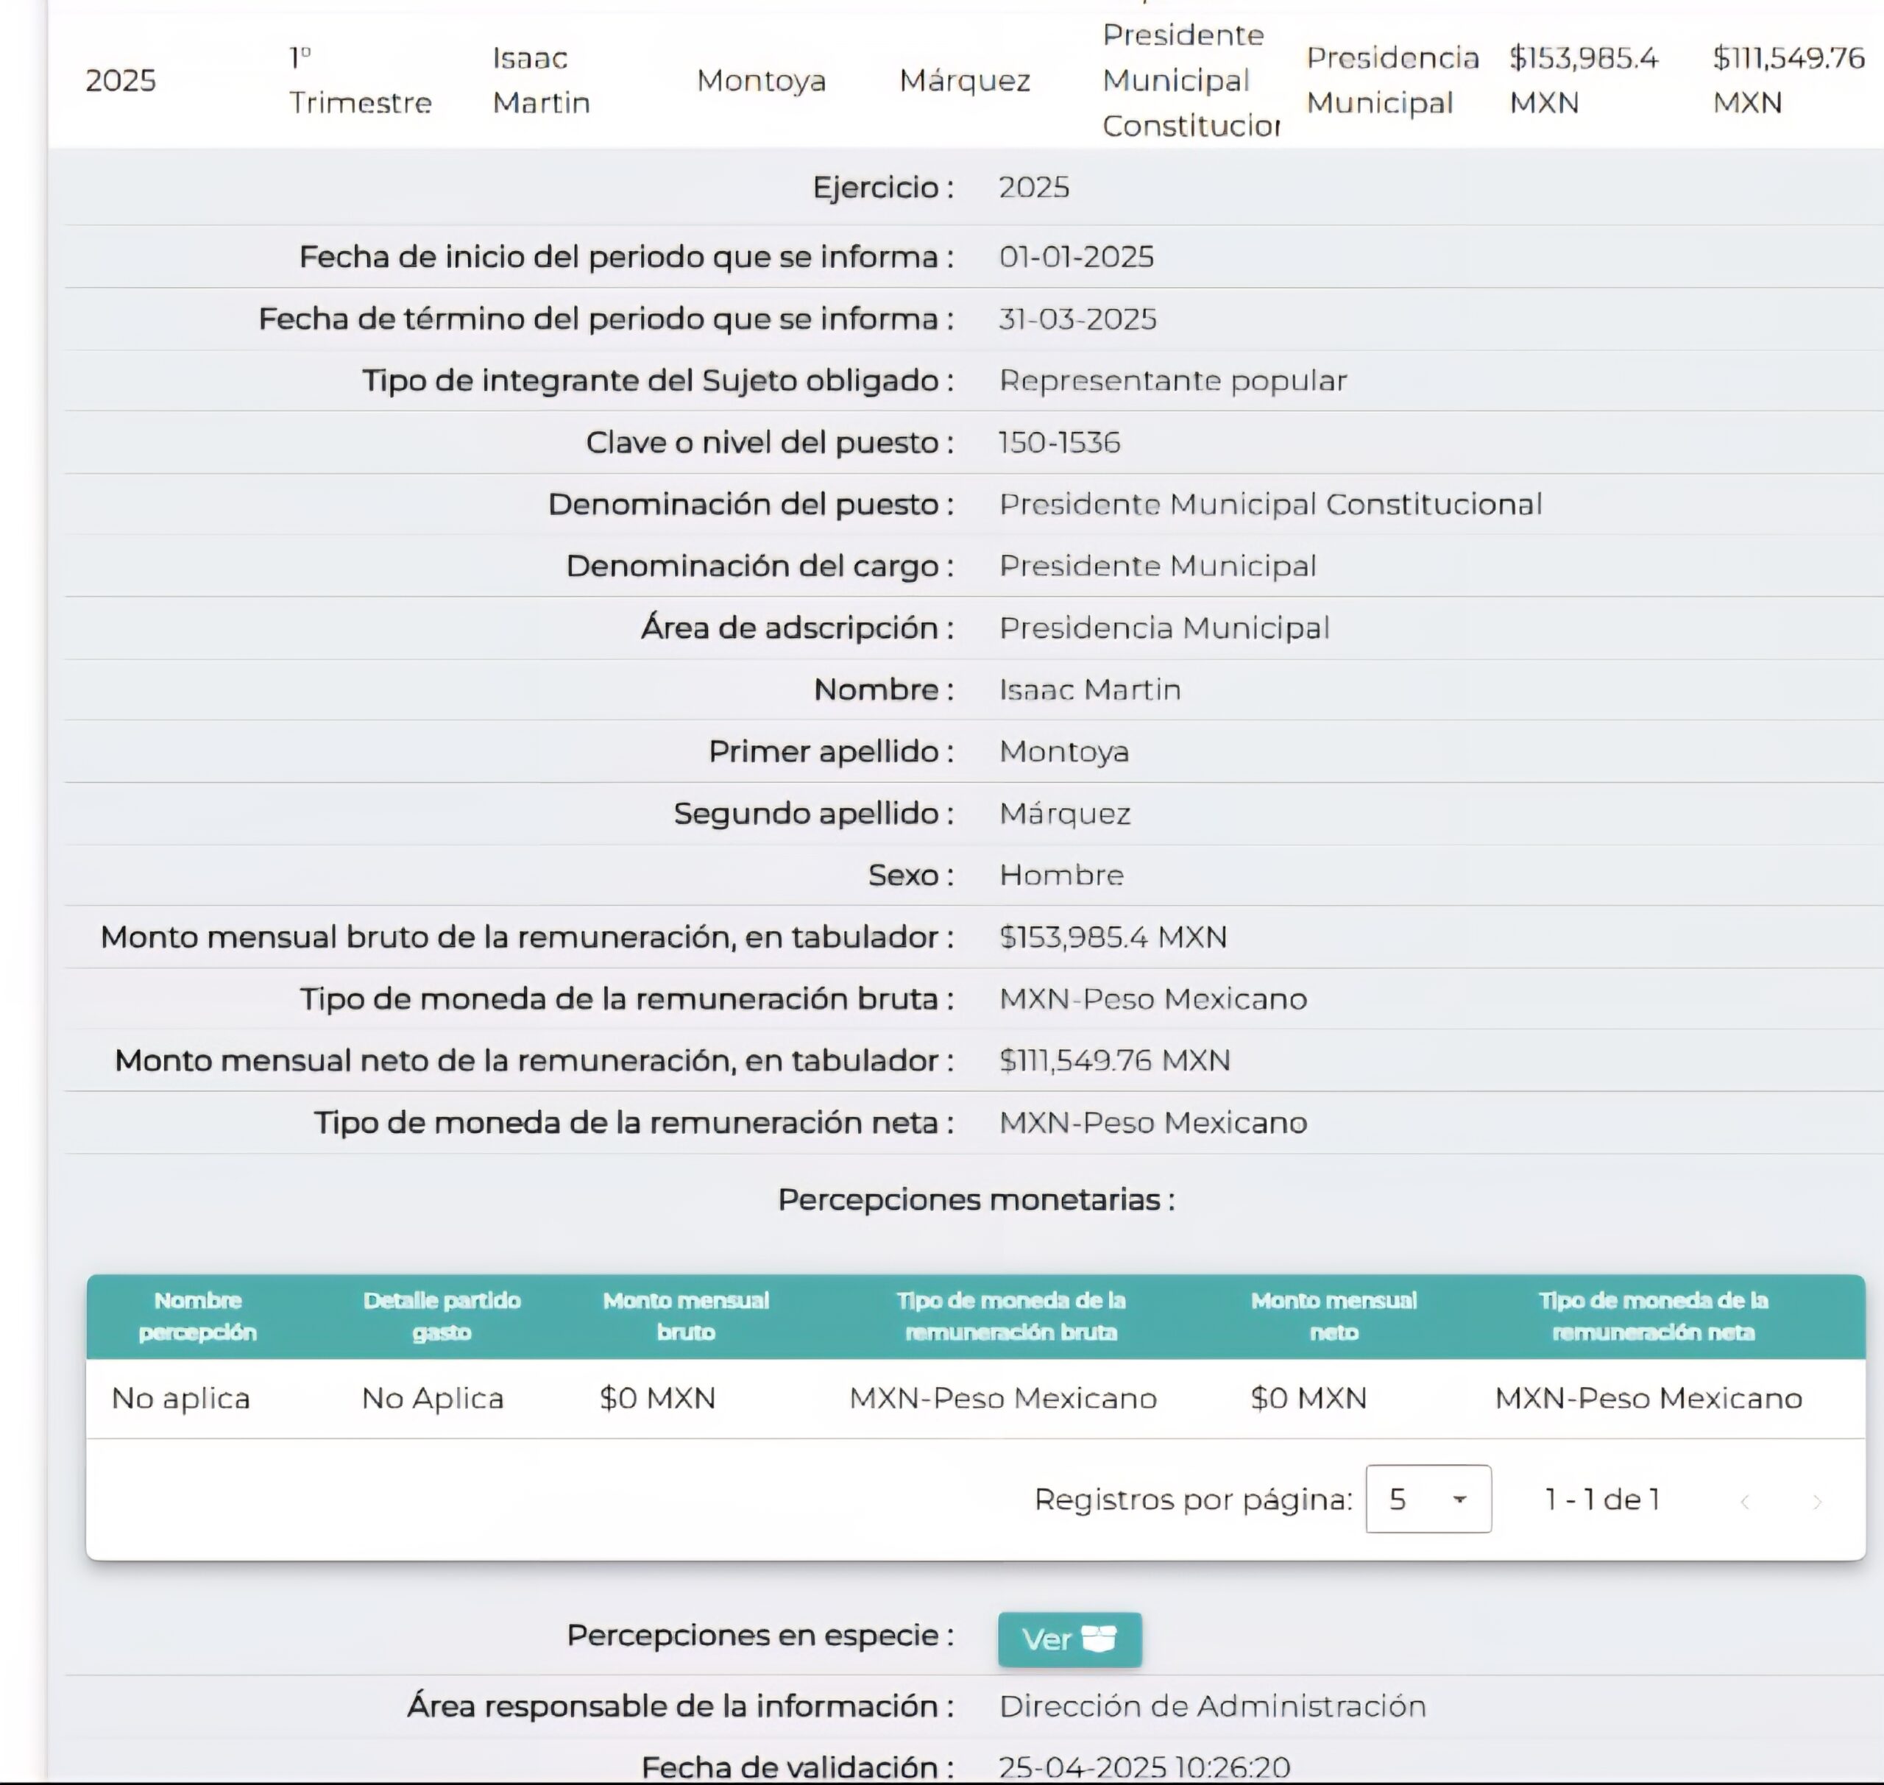Open the Registros por página dropdown
The height and width of the screenshot is (1785, 1884).
[x=1427, y=1499]
